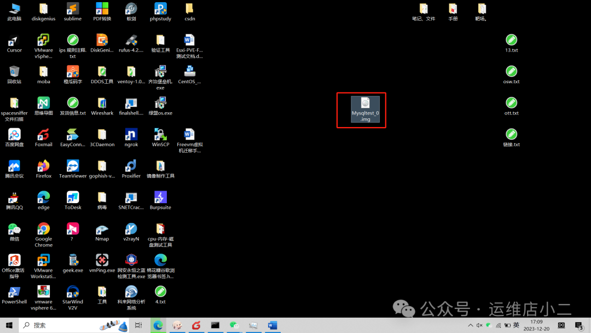Screen dimensions: 591x333
Task: Select the Nmap desktop icon
Action: pyautogui.click(x=102, y=232)
